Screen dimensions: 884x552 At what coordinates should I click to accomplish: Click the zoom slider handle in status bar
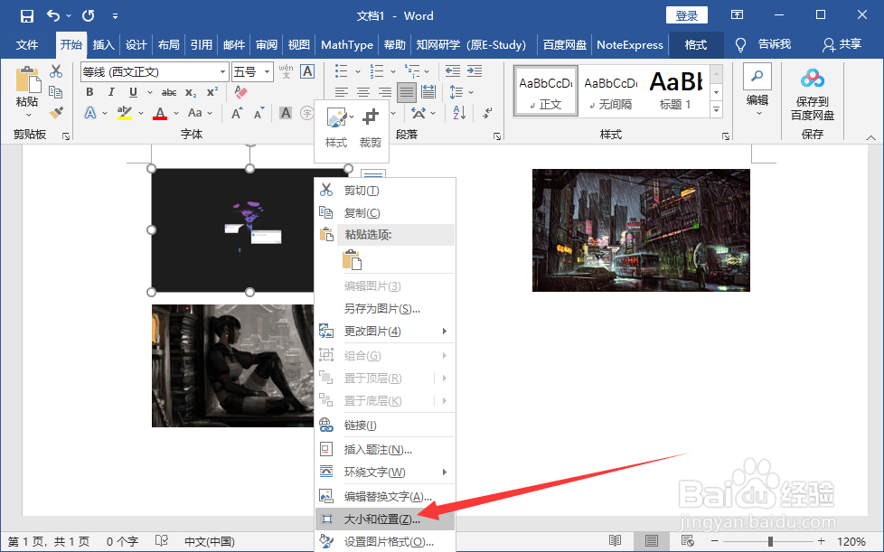coord(770,541)
